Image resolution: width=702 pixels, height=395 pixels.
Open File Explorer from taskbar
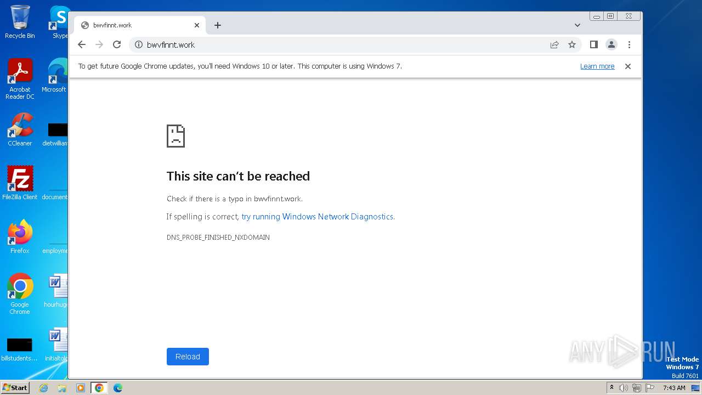tap(62, 388)
